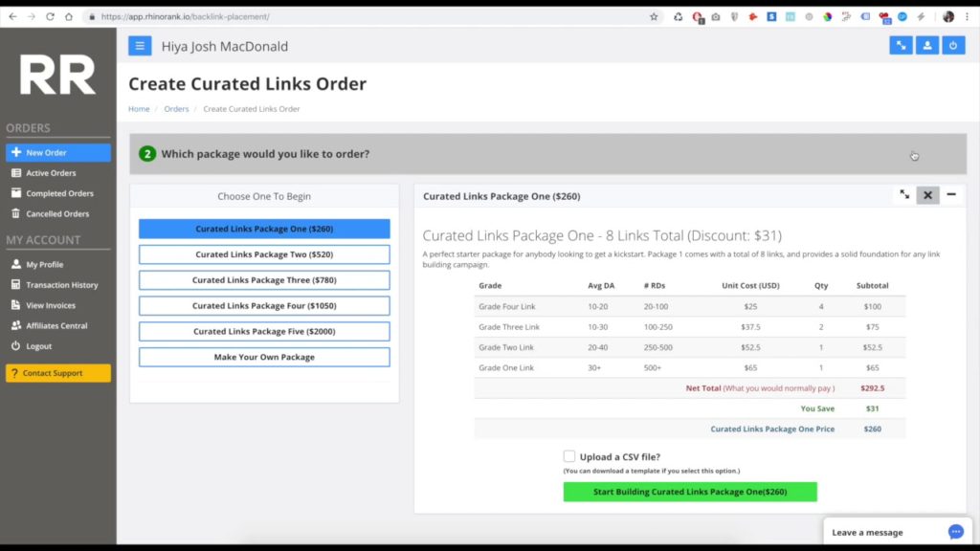Click the Contact Support button
Screen dimensions: 980x551
[x=58, y=373]
